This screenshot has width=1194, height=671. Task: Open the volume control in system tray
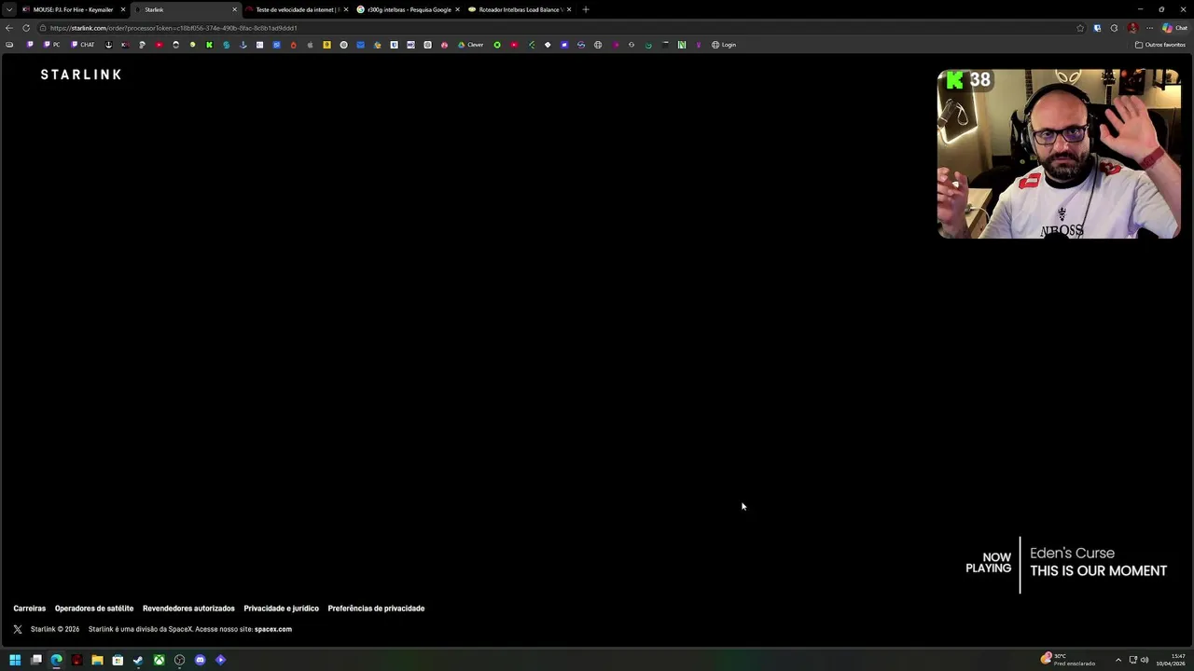1145,660
